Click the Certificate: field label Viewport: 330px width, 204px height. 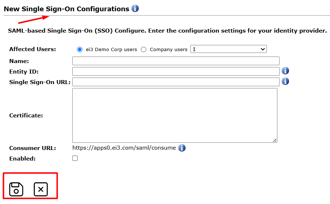(26, 116)
